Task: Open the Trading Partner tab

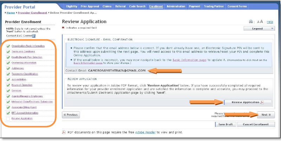Action: 214,6
